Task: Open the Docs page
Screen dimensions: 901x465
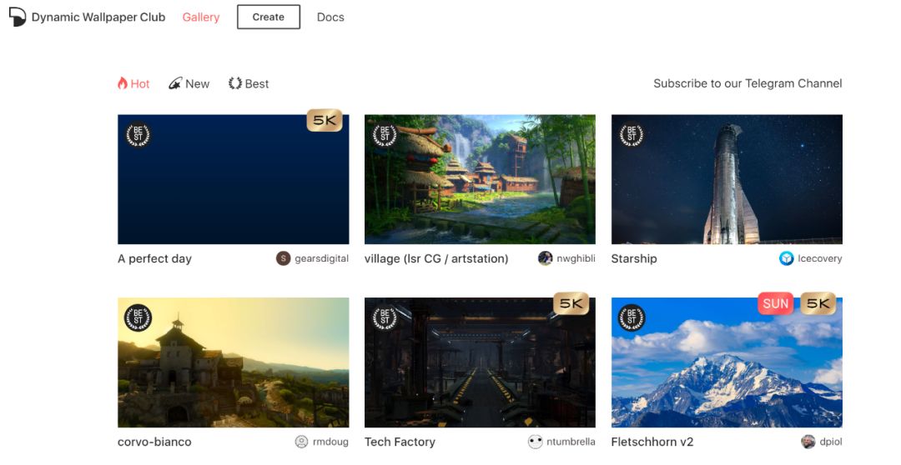Action: click(330, 17)
